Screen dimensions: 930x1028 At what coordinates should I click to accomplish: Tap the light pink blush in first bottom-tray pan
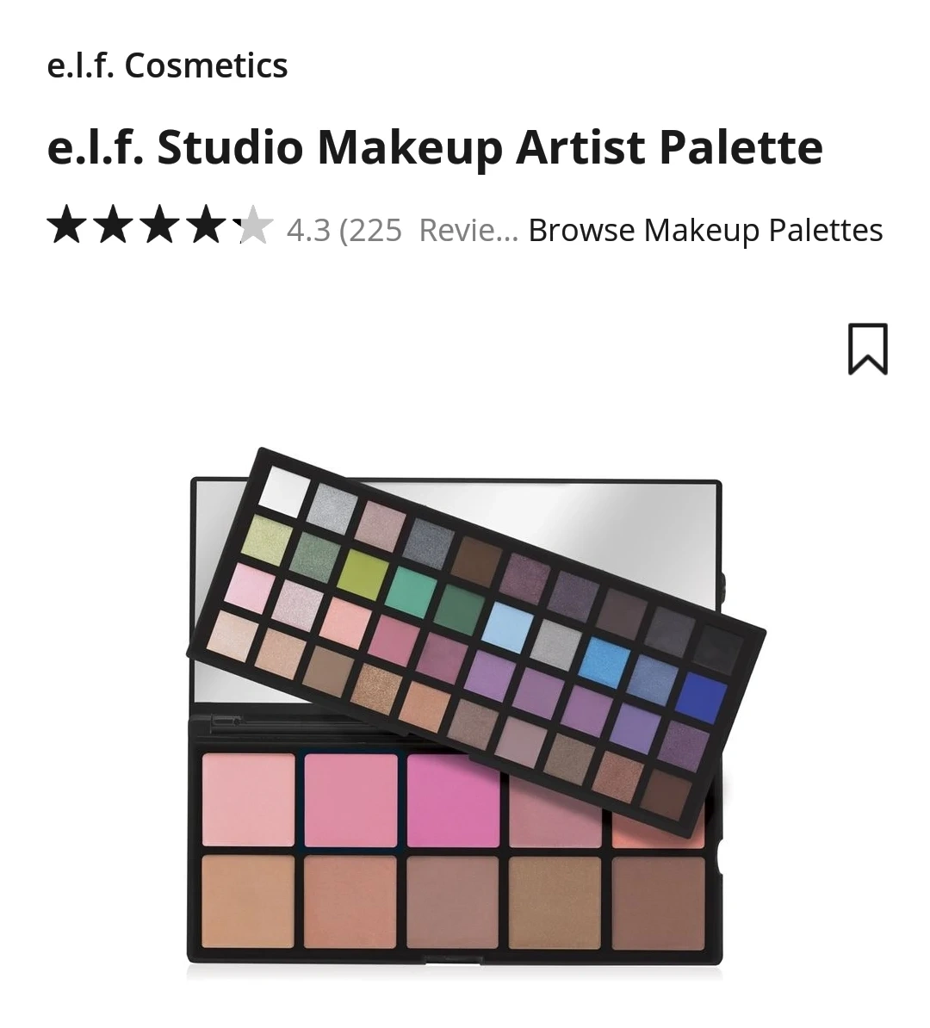pos(248,800)
